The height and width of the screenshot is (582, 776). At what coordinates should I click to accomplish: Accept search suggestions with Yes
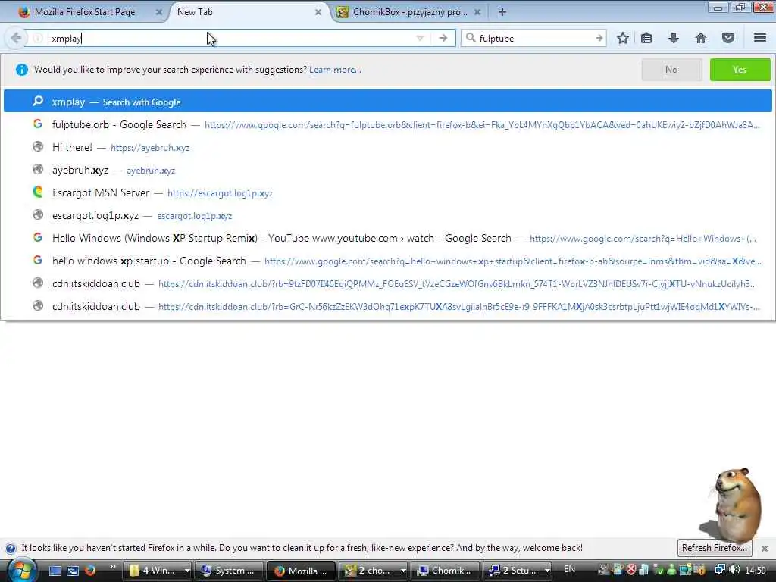(740, 70)
